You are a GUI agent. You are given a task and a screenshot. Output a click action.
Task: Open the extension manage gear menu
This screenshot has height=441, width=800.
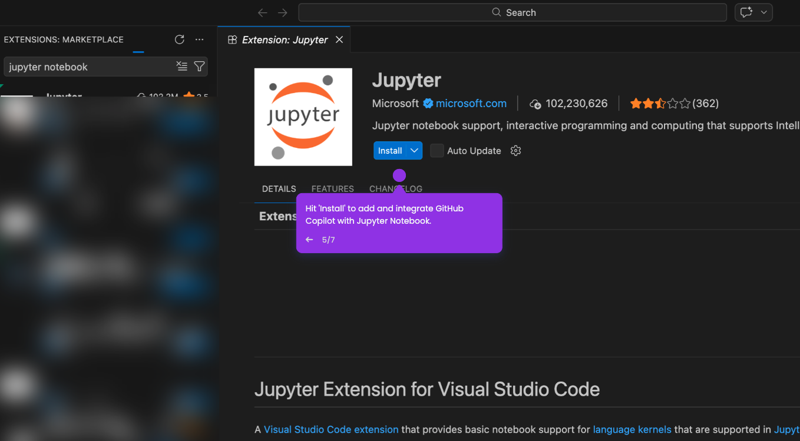pos(515,151)
